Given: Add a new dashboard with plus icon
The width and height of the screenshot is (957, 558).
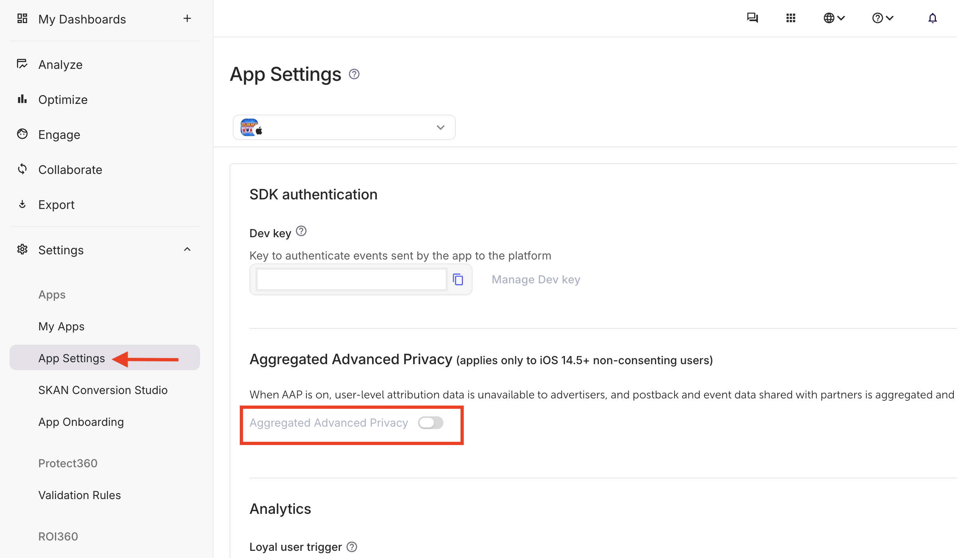Looking at the screenshot, I should (187, 18).
